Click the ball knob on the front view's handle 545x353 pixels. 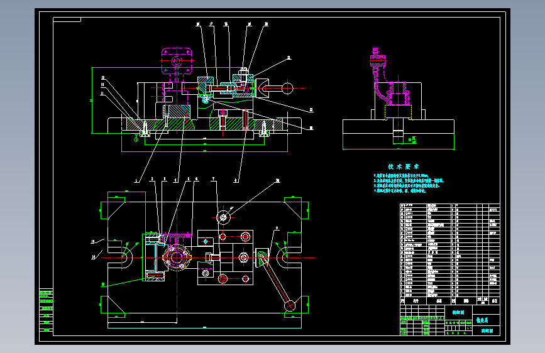(287, 88)
